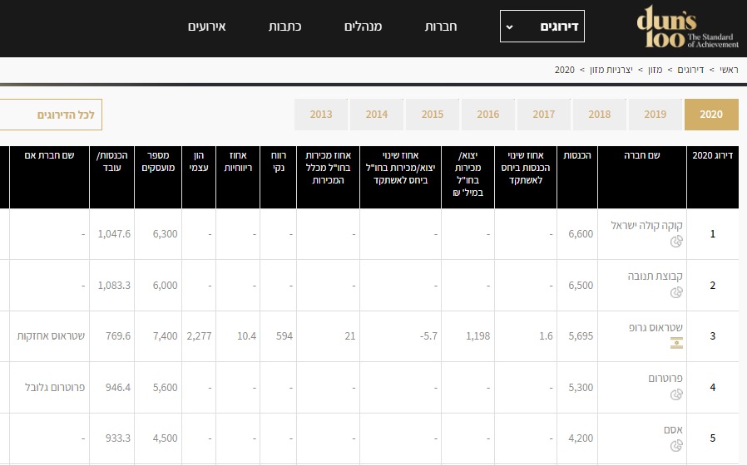
Task: Click revenue per employee 1,083.3
Action: pos(114,286)
